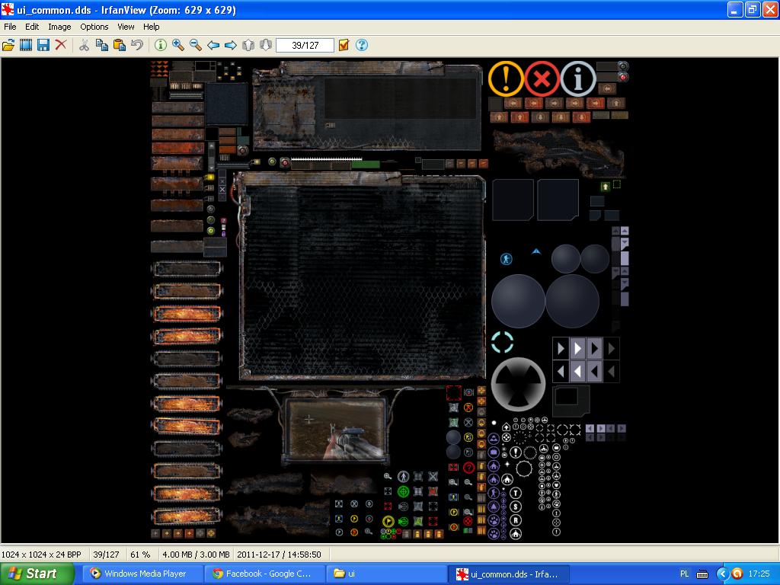Zoom out with the magnifier minus icon
780x585 pixels.
[196, 45]
